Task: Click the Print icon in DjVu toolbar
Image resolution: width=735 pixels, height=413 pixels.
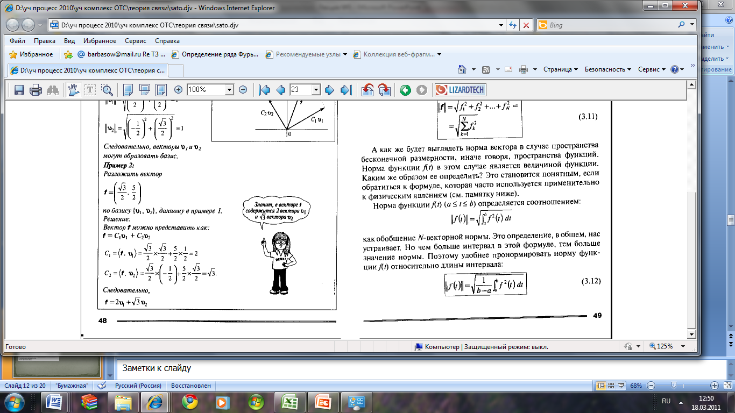Action: pos(36,90)
